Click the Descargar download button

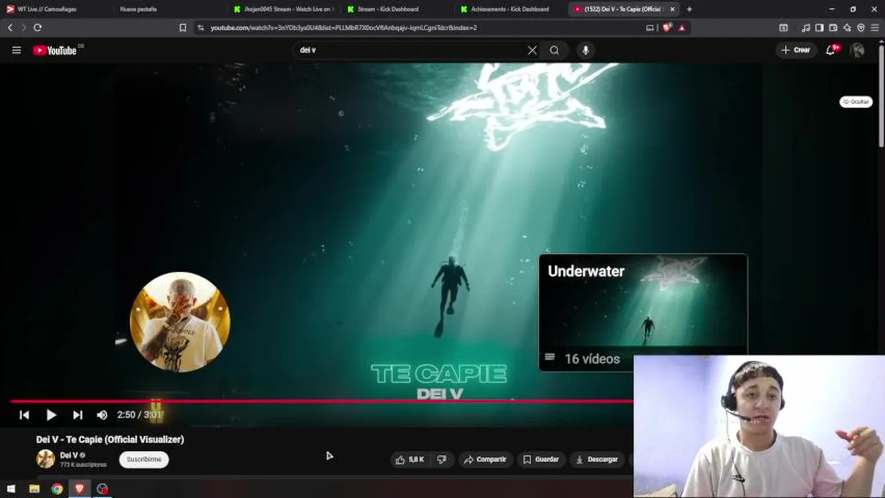(597, 459)
